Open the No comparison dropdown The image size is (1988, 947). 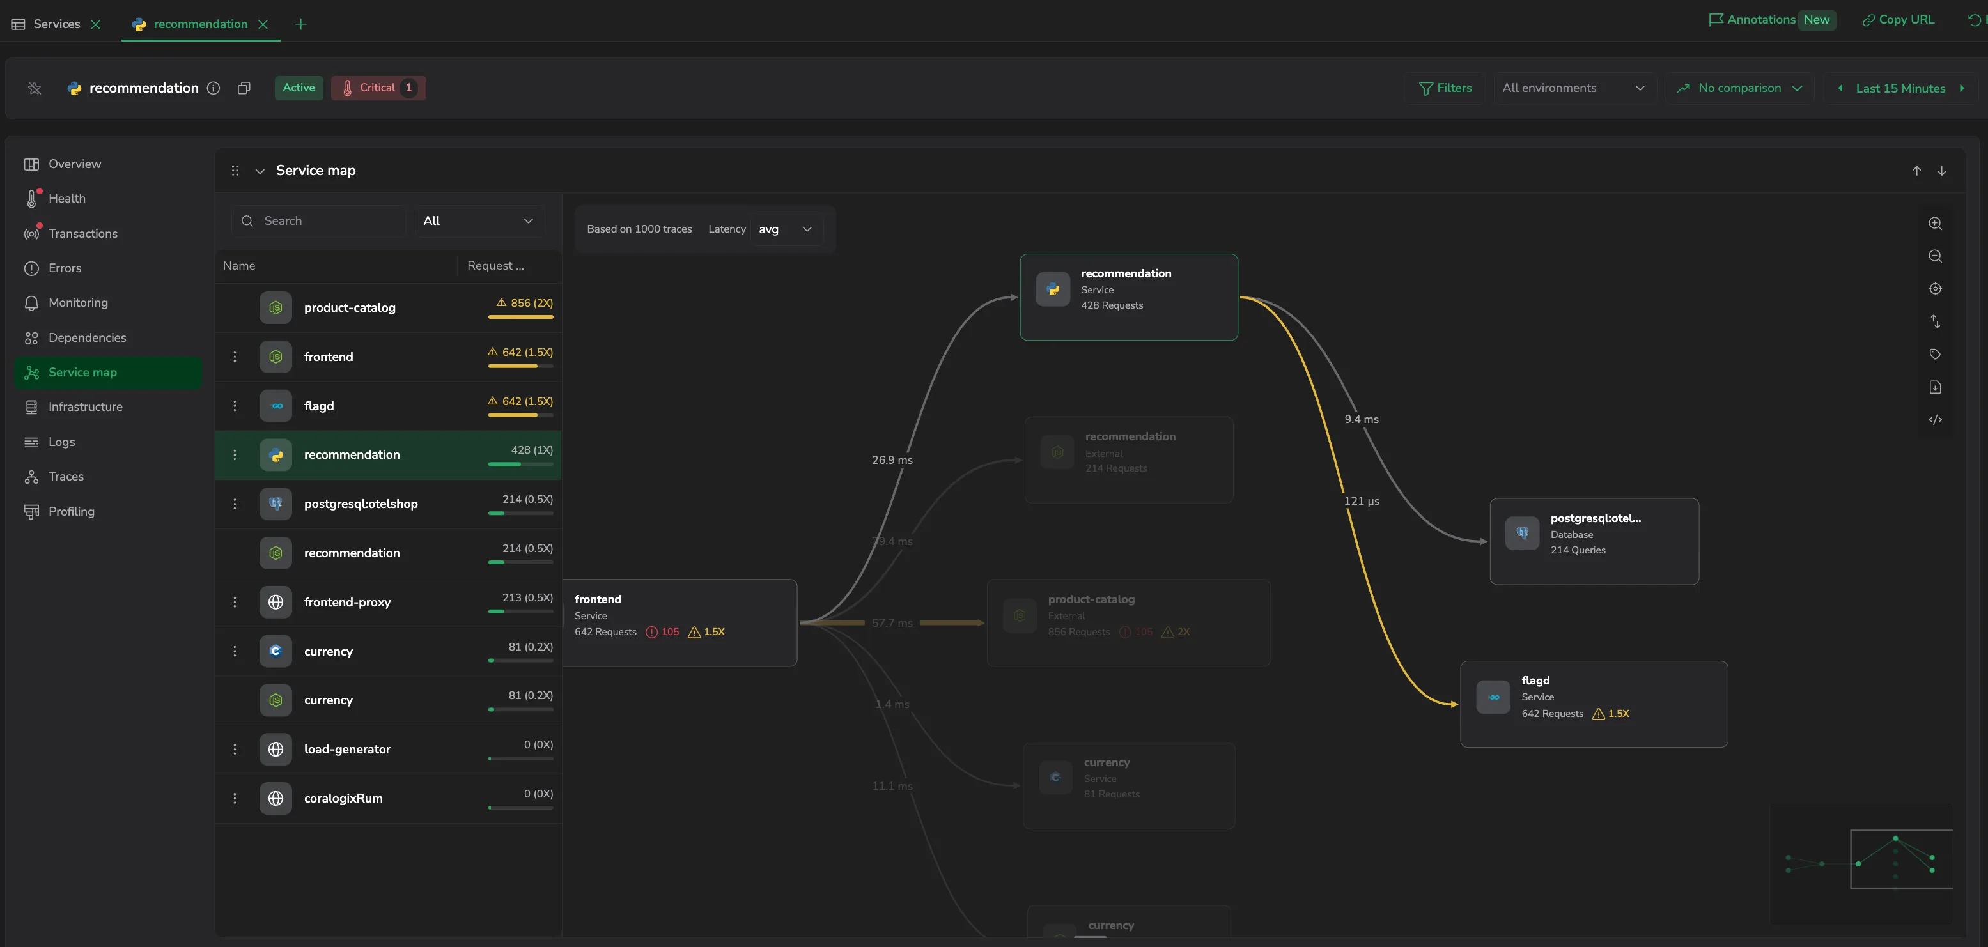point(1739,88)
